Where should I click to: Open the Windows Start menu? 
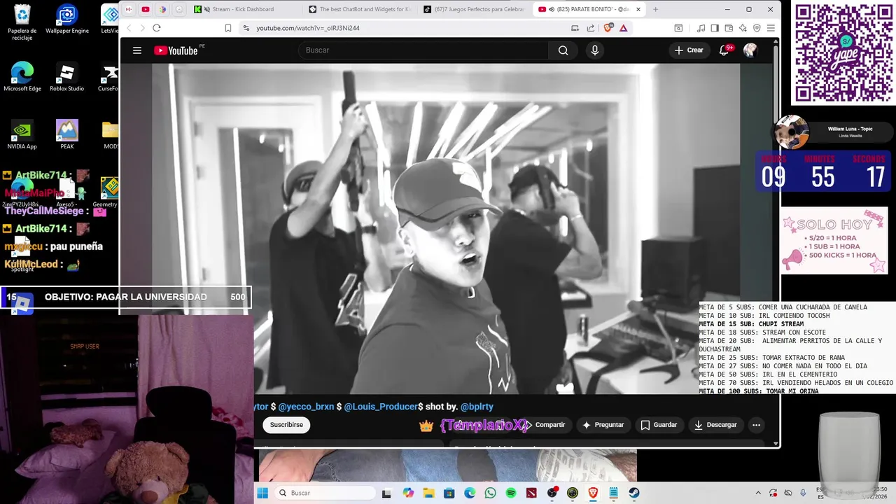[x=262, y=493]
